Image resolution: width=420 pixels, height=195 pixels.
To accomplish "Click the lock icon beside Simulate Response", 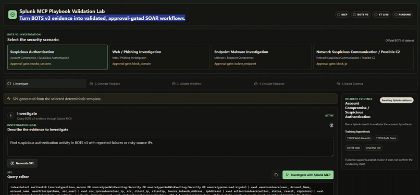I will click(256, 84).
